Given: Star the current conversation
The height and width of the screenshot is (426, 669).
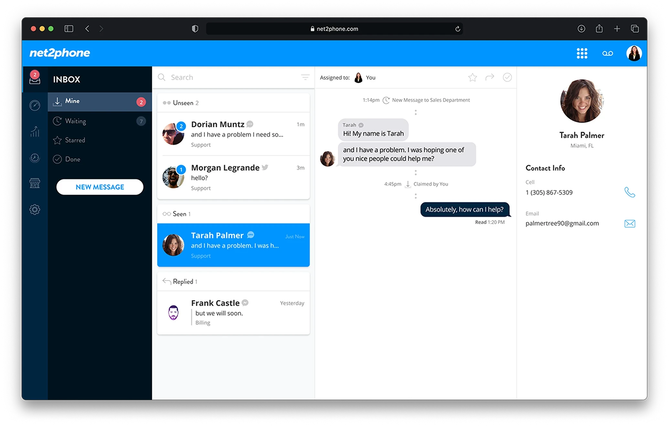Looking at the screenshot, I should tap(473, 77).
